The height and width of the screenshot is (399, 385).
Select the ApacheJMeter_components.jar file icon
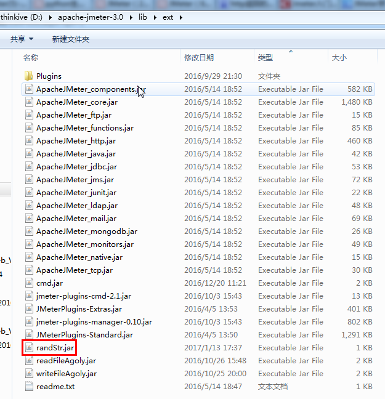tap(30, 89)
